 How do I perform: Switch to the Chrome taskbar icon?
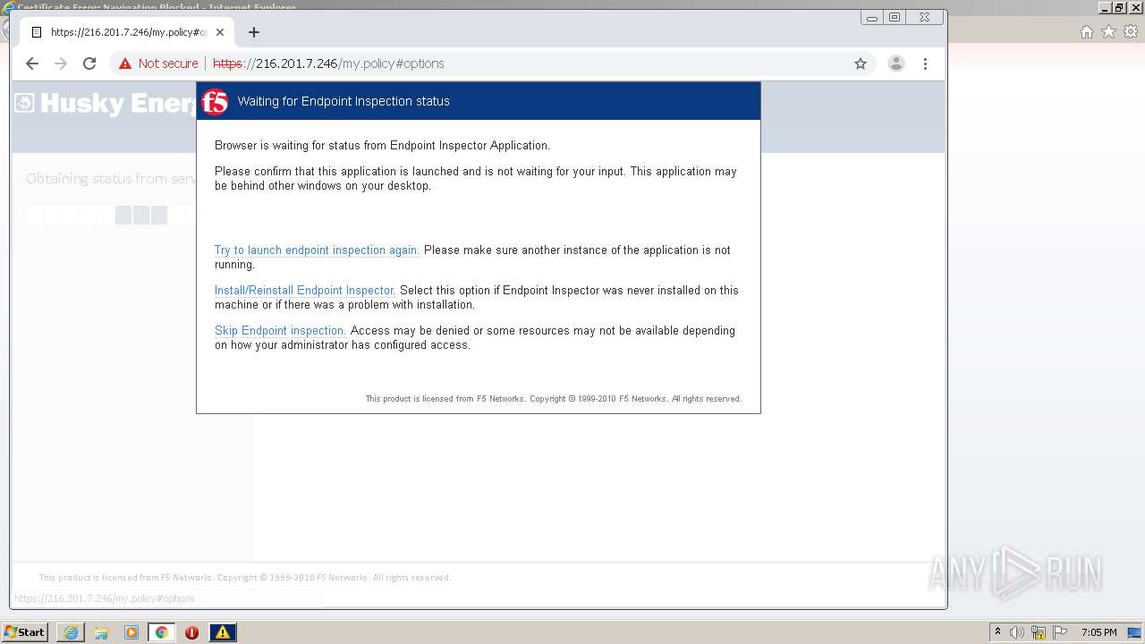pos(162,632)
